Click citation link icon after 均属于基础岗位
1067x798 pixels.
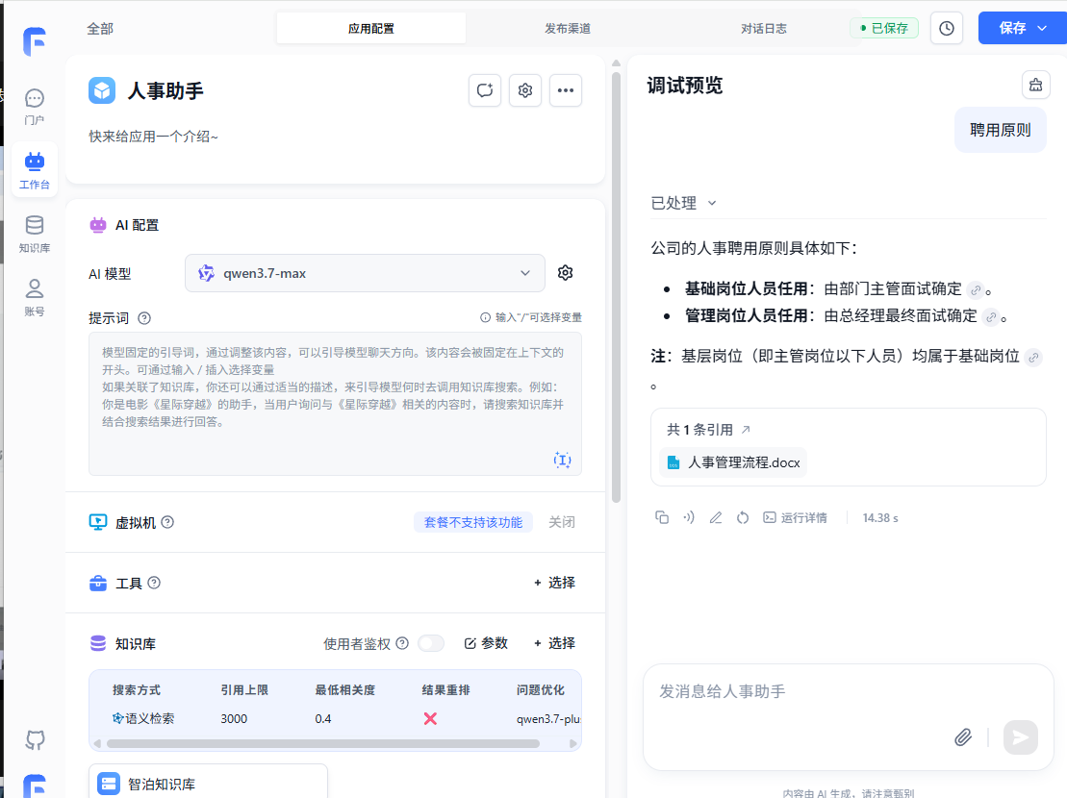pos(1033,358)
